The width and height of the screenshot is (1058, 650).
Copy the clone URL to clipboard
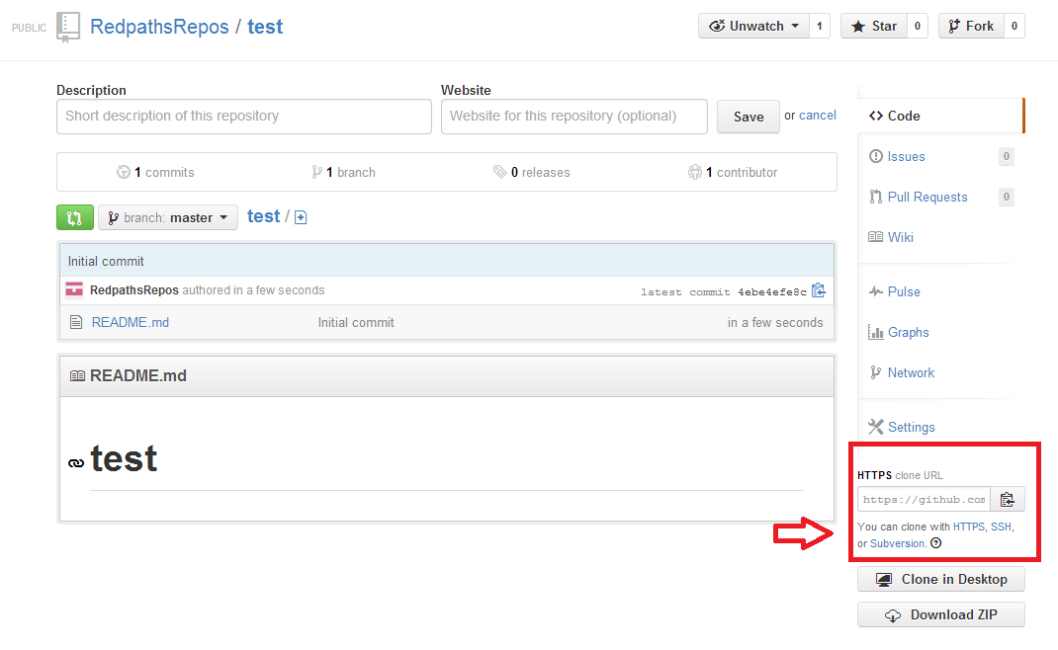1008,500
